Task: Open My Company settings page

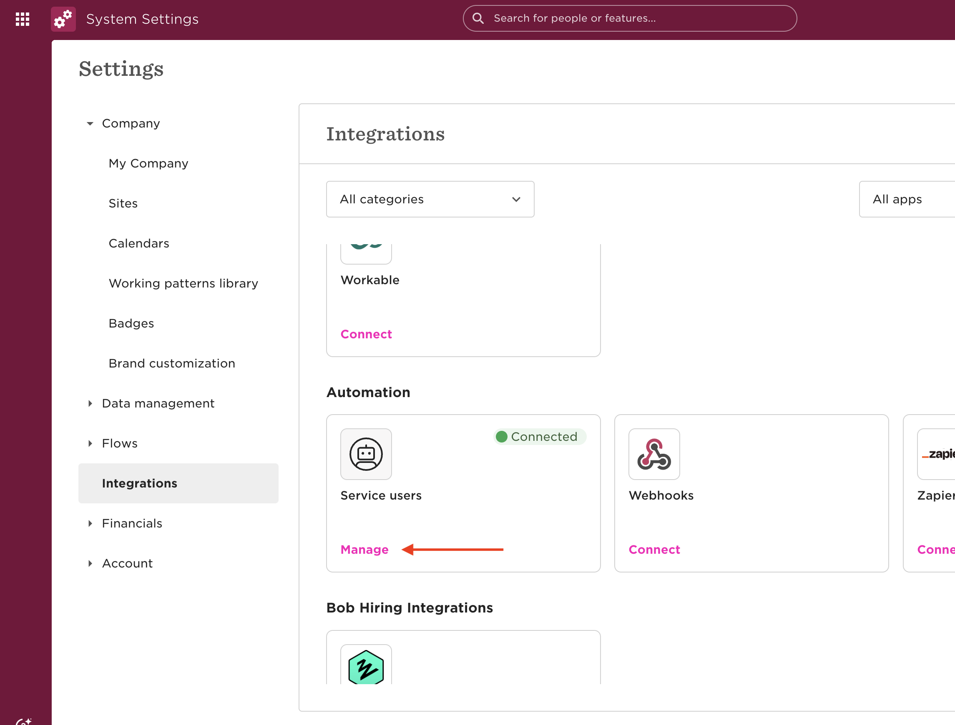Action: tap(148, 164)
